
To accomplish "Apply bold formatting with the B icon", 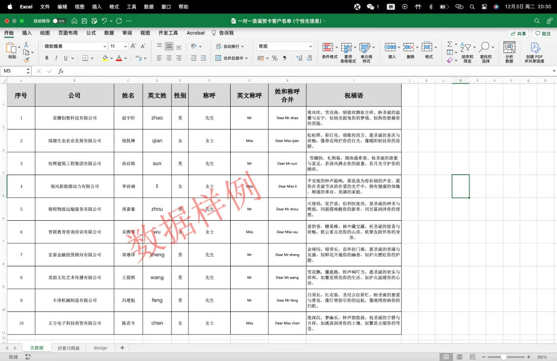I will (47, 58).
